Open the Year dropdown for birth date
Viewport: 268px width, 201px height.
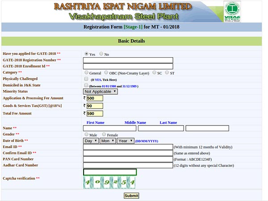tap(126, 141)
